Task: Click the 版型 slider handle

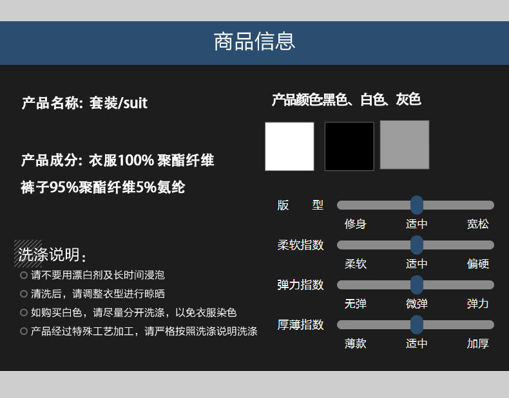Action: pyautogui.click(x=417, y=205)
